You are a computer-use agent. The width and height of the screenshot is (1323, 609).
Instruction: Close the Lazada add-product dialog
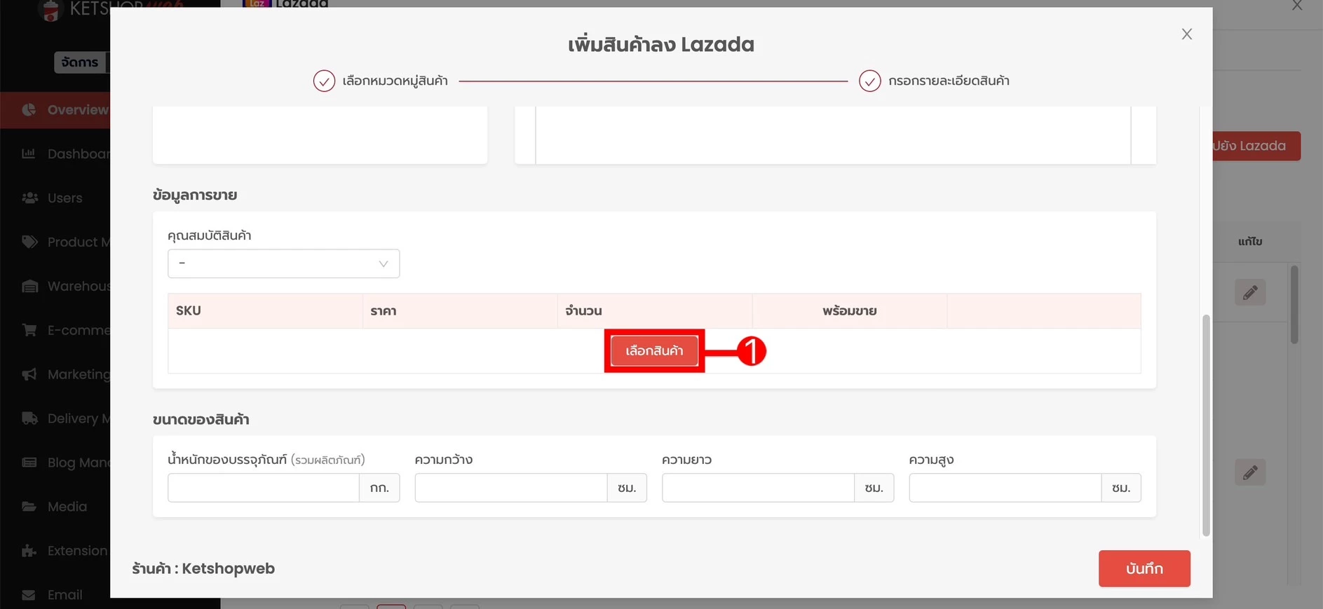coord(1186,34)
